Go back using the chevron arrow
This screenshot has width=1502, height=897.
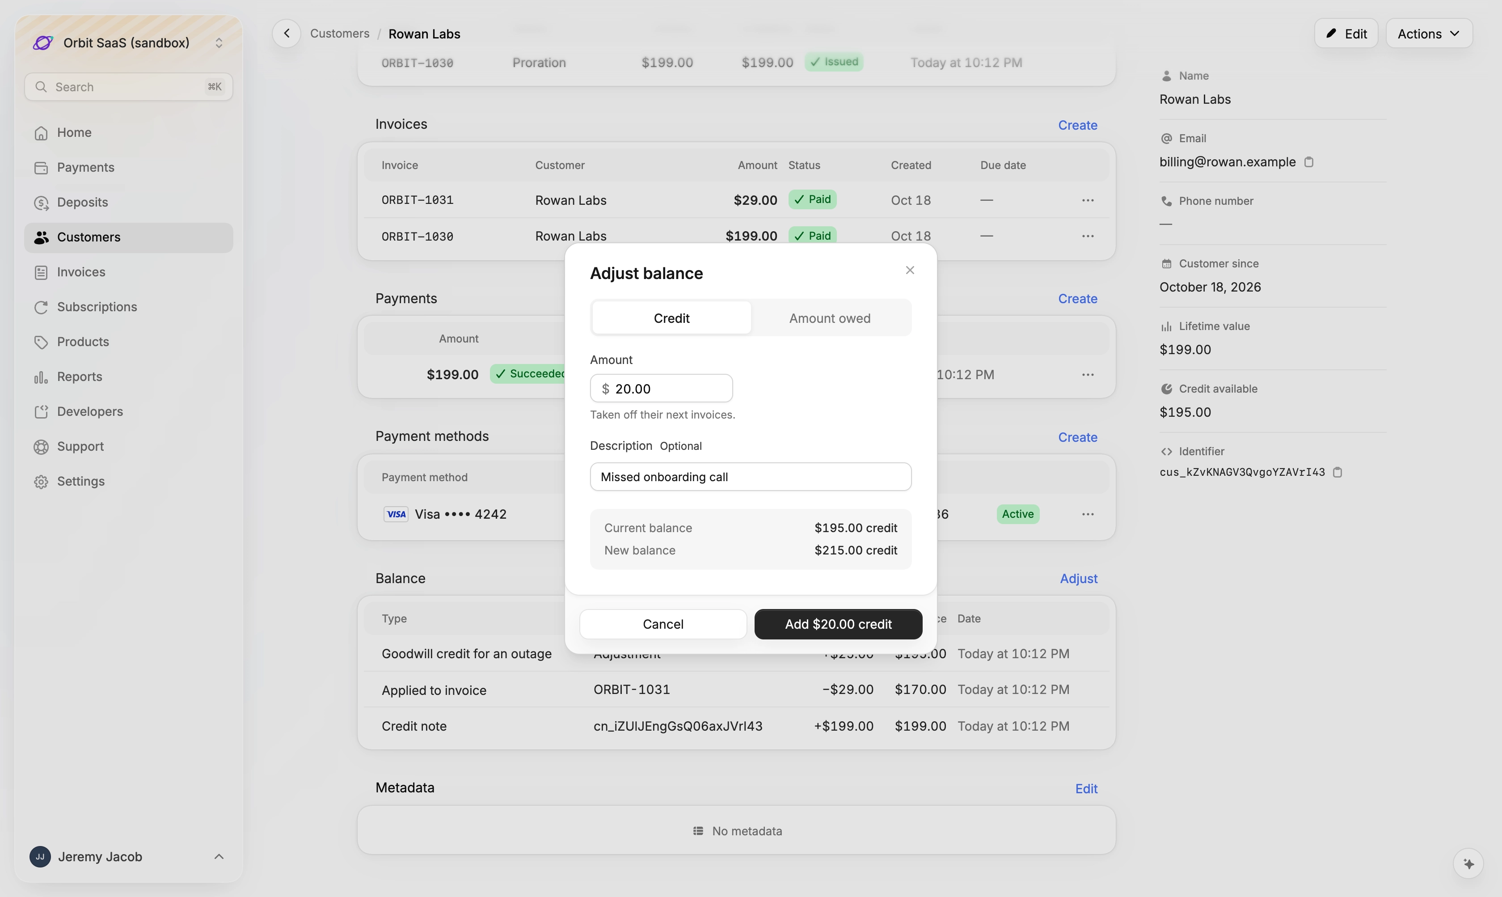point(287,33)
